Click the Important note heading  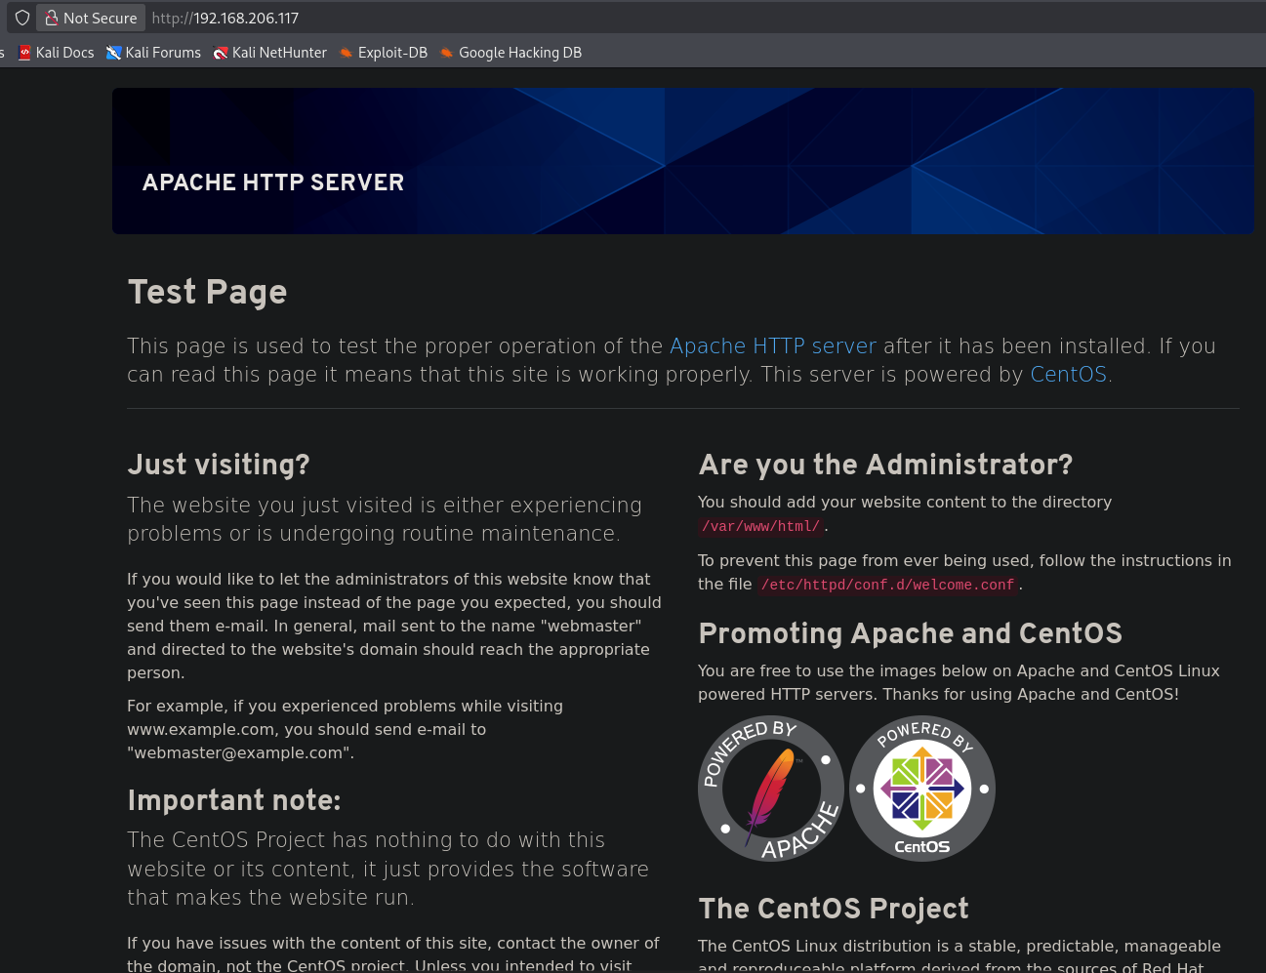click(x=234, y=800)
